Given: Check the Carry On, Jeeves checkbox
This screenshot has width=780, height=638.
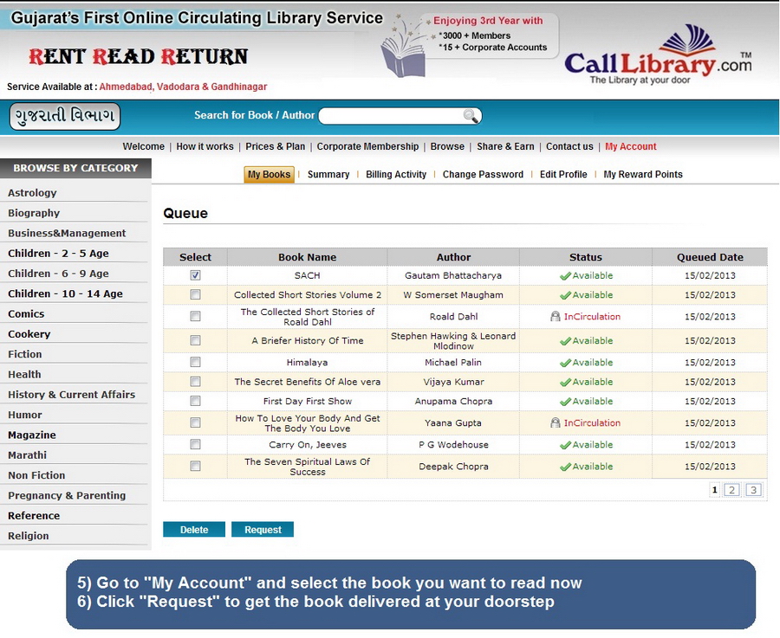Looking at the screenshot, I should (195, 444).
